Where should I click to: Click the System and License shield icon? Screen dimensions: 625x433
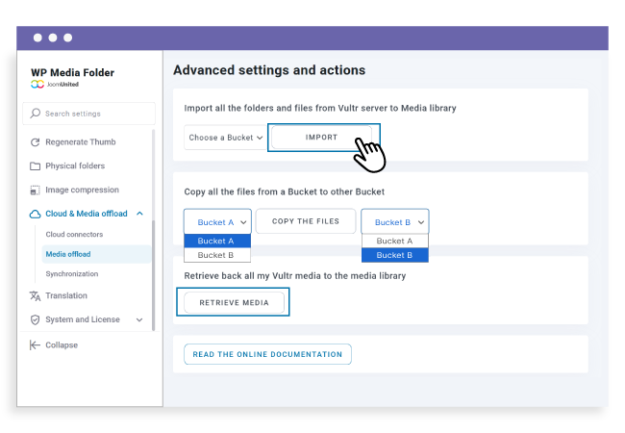(35, 319)
